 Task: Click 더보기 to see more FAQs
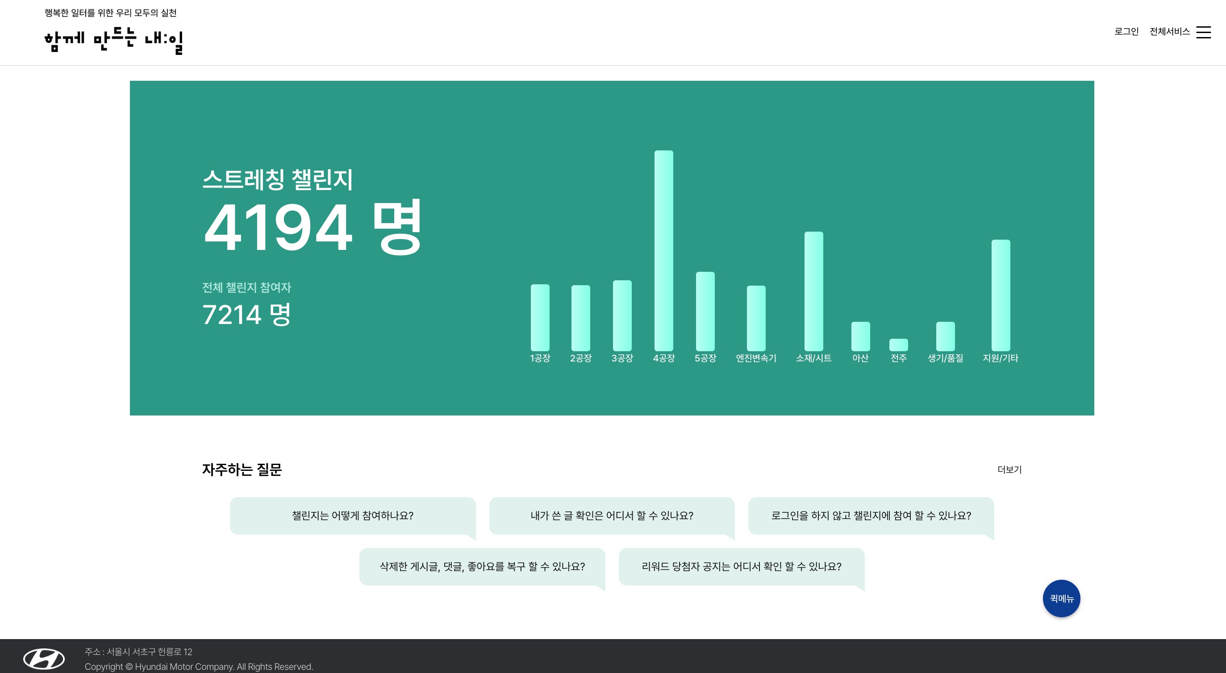click(x=1009, y=470)
